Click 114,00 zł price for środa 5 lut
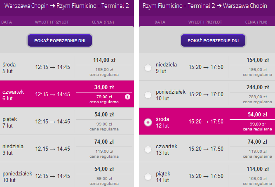The width and height of the screenshot is (275, 187). coord(104,60)
